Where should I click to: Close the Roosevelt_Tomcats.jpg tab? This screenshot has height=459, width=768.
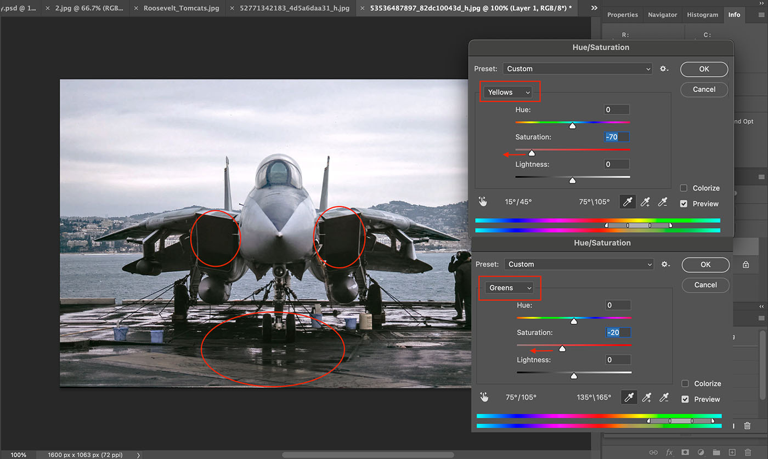point(137,9)
